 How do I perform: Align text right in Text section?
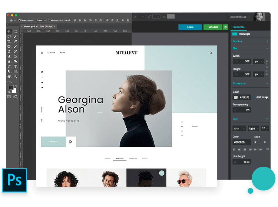[x=244, y=149]
